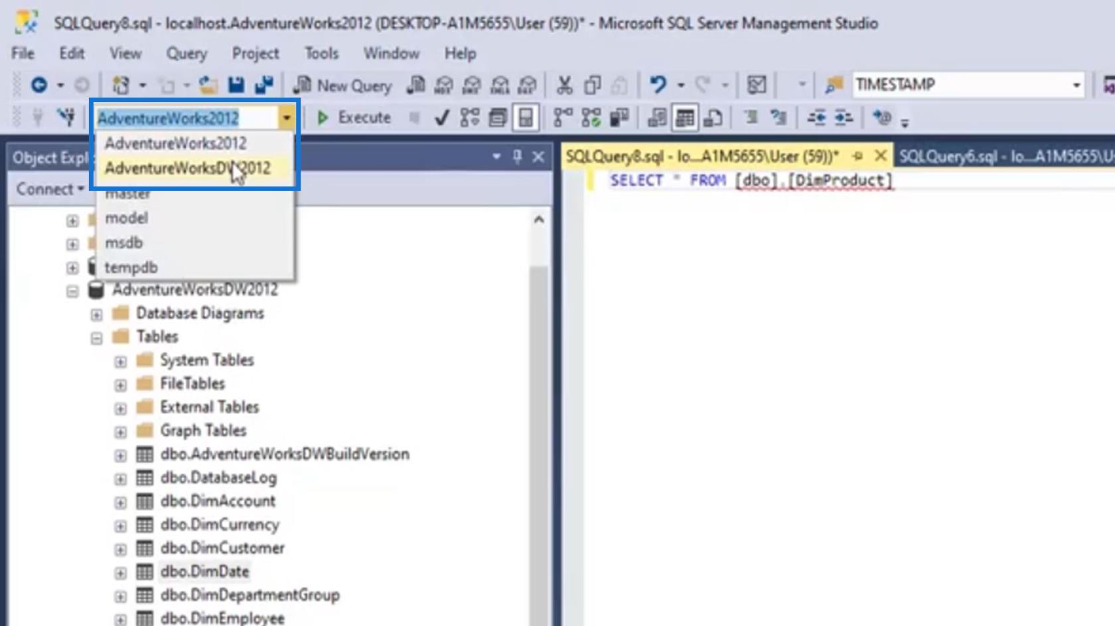
Task: Open the View menu
Action: pos(125,53)
